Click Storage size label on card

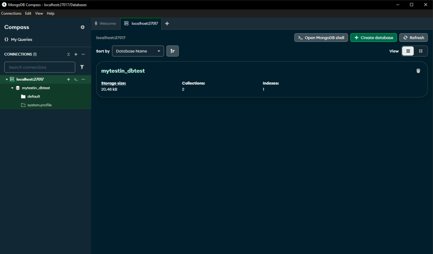click(113, 83)
